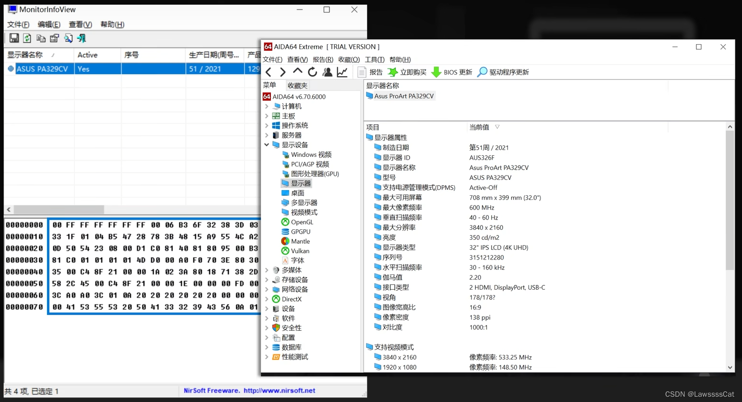Select 字体 tree item
The height and width of the screenshot is (402, 742).
[293, 260]
